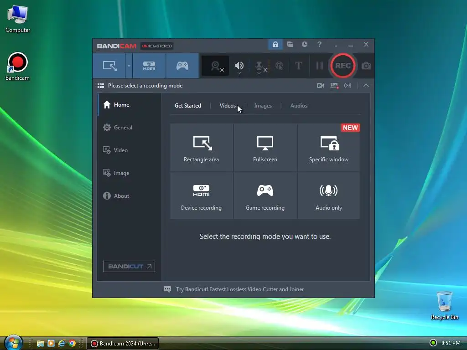Start recording with the REC button
This screenshot has width=467, height=350.
[343, 66]
